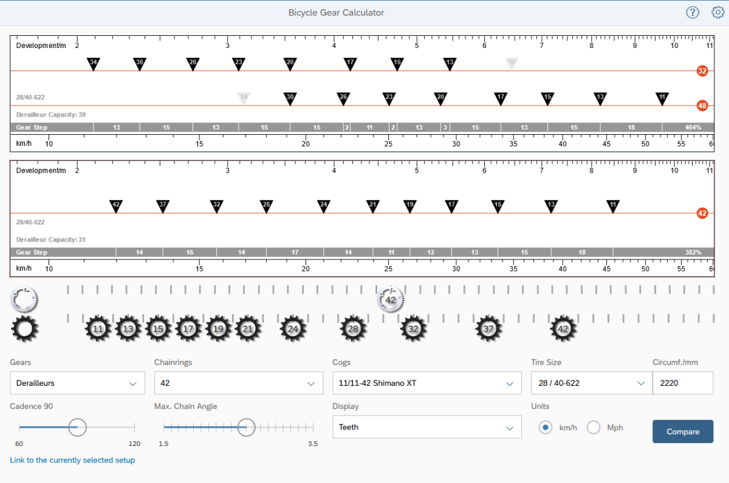The width and height of the screenshot is (729, 483).
Task: Expand the Gears dropdown showing Derailleurs
Action: 77,383
